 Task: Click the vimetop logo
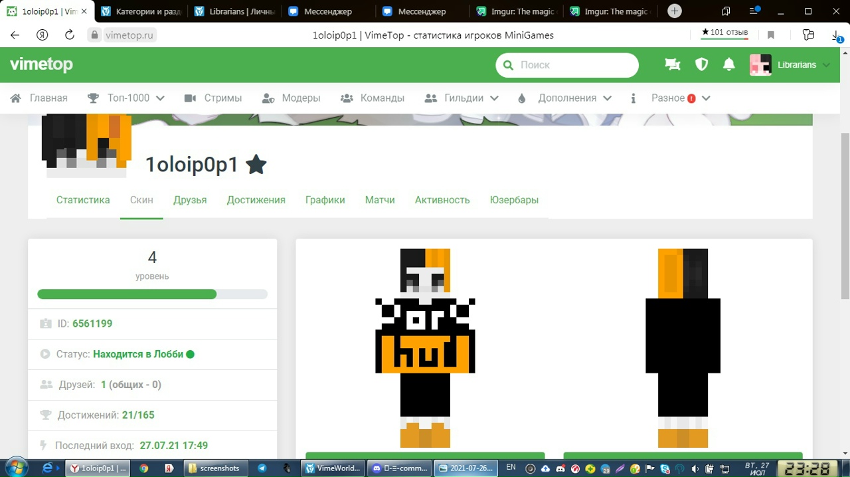click(x=41, y=64)
